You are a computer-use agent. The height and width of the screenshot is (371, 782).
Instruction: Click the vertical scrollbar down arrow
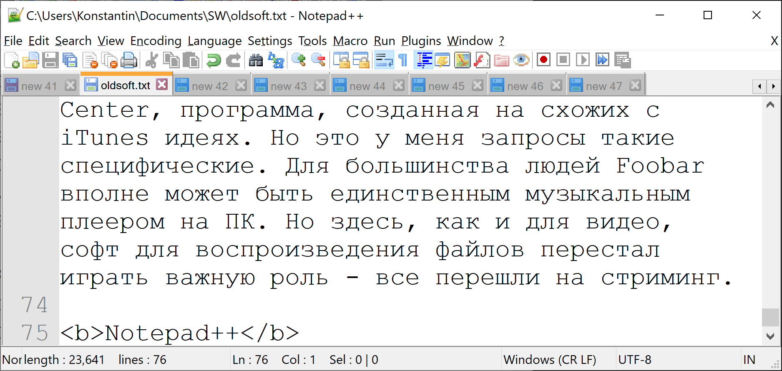pyautogui.click(x=770, y=336)
